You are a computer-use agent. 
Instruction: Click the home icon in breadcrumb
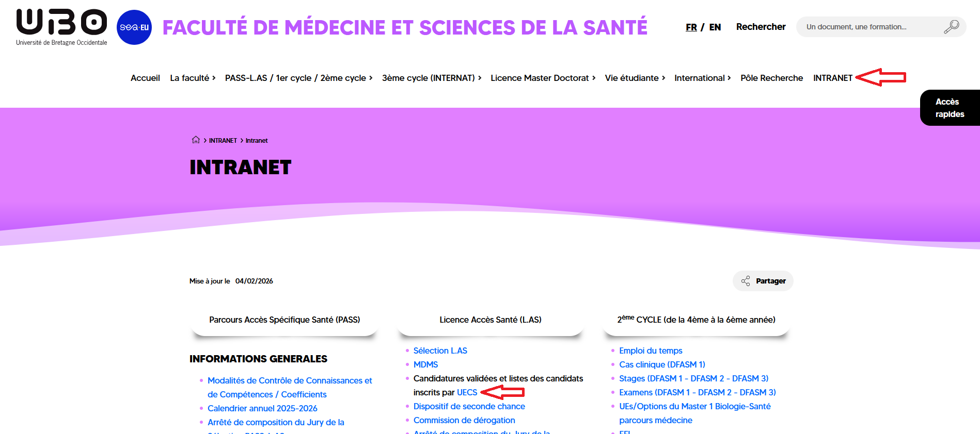(x=196, y=140)
